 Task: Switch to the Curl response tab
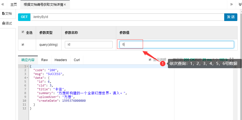tap(77, 60)
